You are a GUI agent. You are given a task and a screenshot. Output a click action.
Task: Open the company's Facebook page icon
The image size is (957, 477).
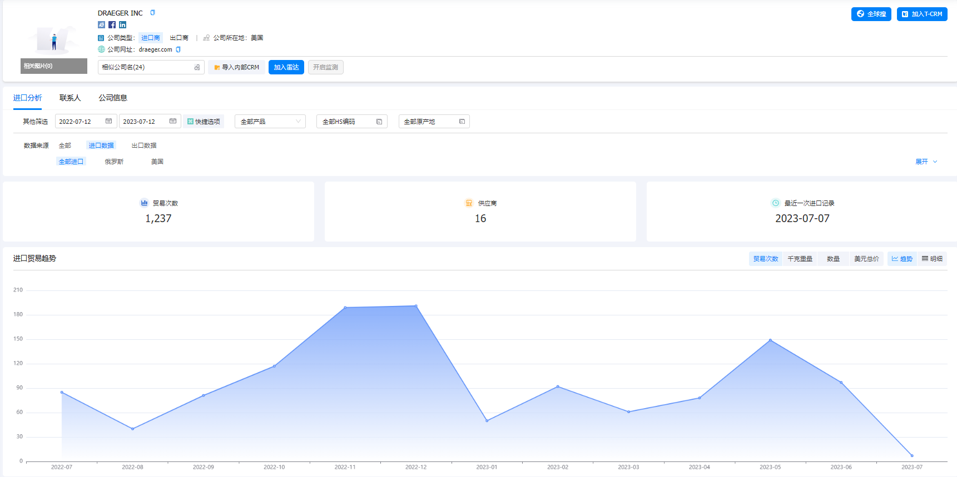112,24
